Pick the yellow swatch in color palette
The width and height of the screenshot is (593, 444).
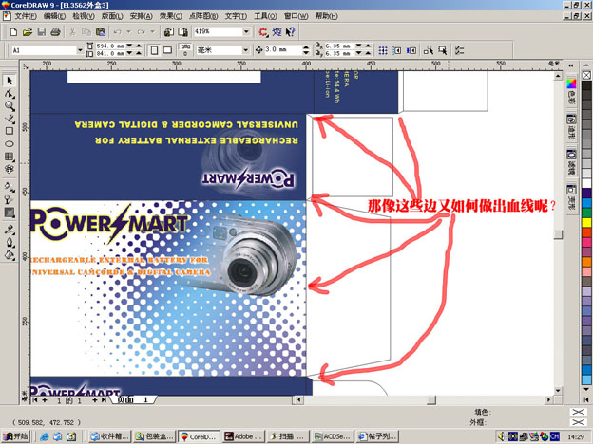[586, 222]
